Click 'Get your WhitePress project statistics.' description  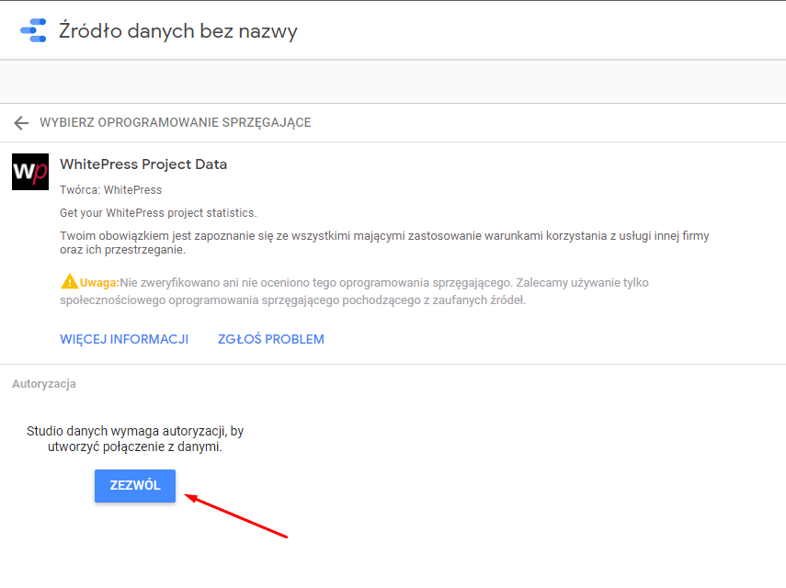[158, 213]
